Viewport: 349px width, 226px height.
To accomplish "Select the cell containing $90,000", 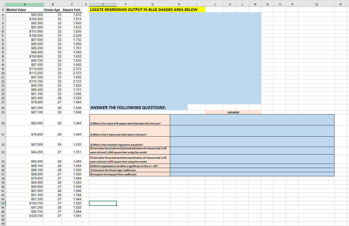I will click(x=25, y=15).
